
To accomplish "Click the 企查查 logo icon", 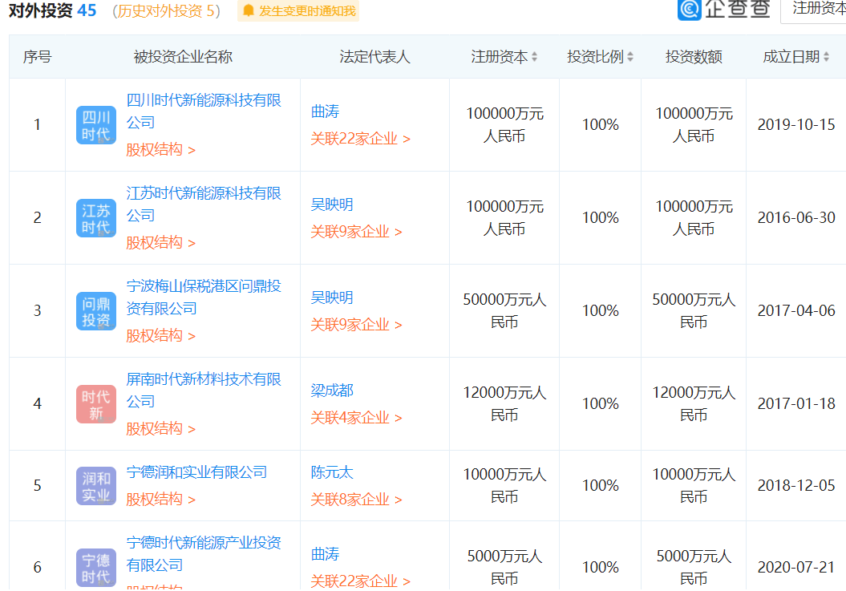I will [x=690, y=9].
